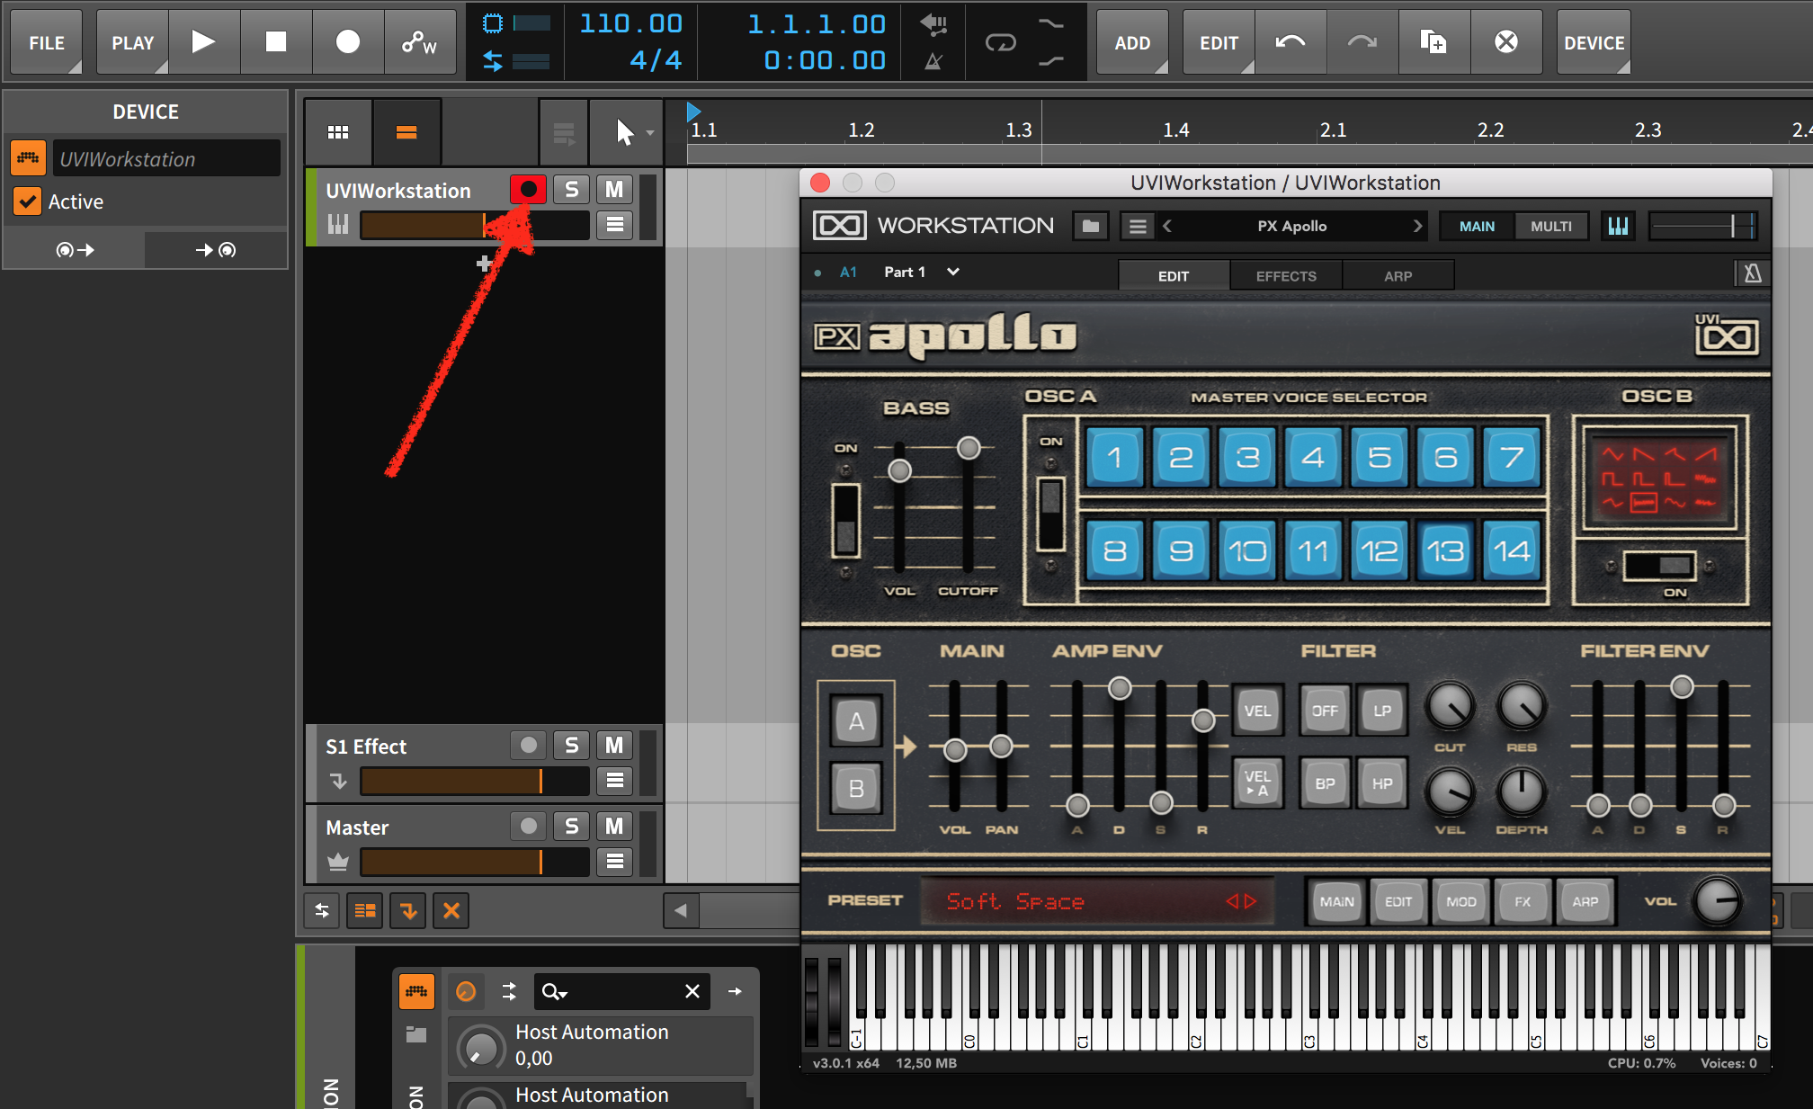Mute the S1 Effect track

614,745
